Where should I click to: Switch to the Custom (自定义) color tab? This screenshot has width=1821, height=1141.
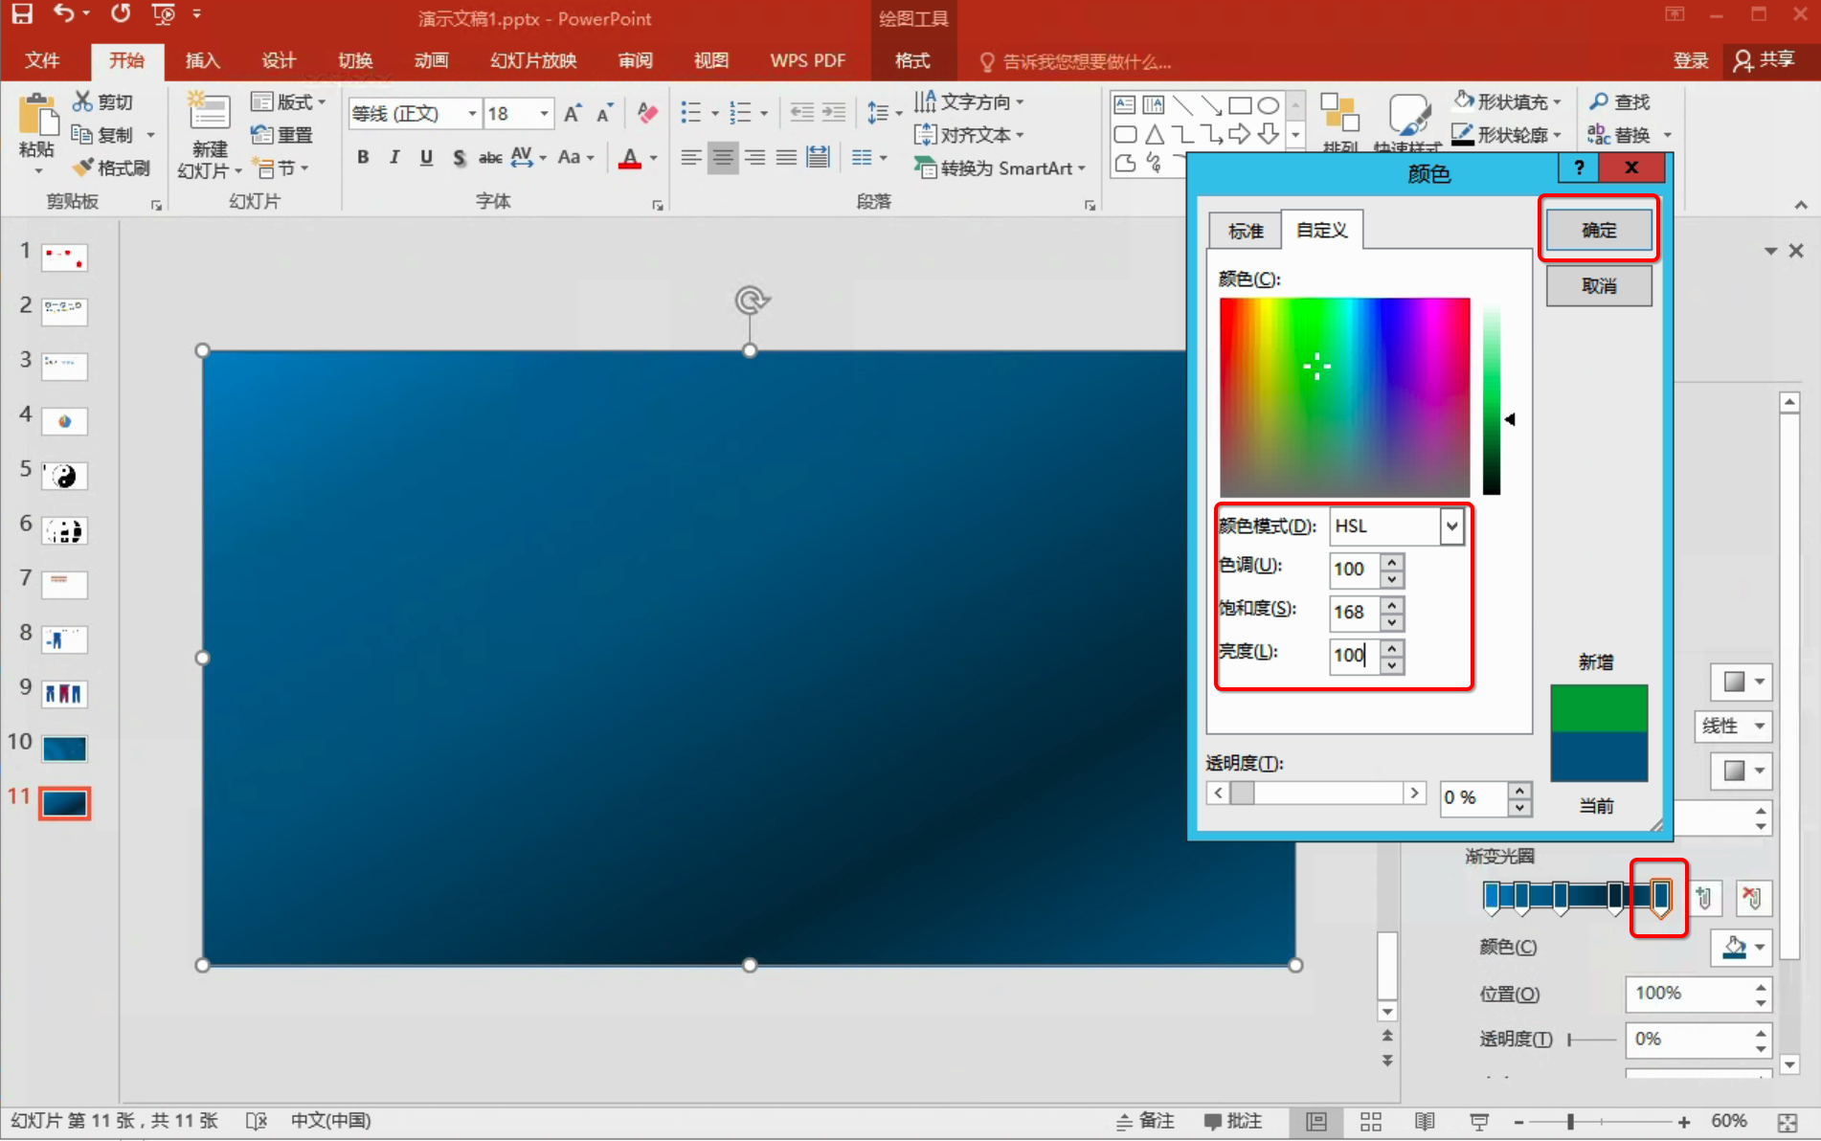pyautogui.click(x=1321, y=230)
